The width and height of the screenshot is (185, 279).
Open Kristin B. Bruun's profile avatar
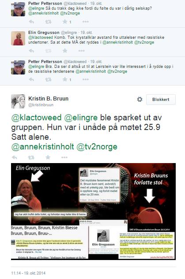click(x=18, y=101)
